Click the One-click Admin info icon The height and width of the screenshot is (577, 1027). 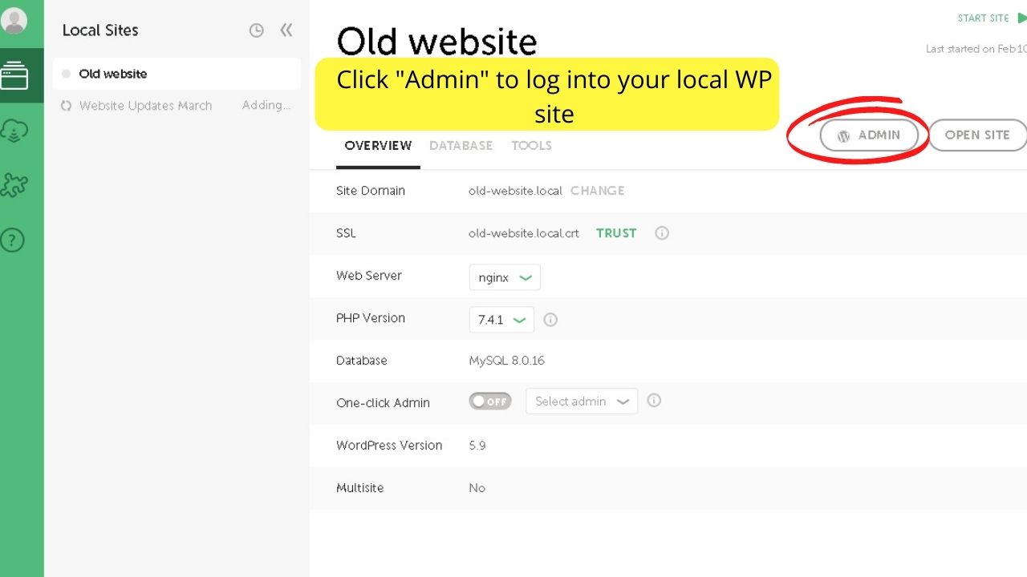[654, 401]
